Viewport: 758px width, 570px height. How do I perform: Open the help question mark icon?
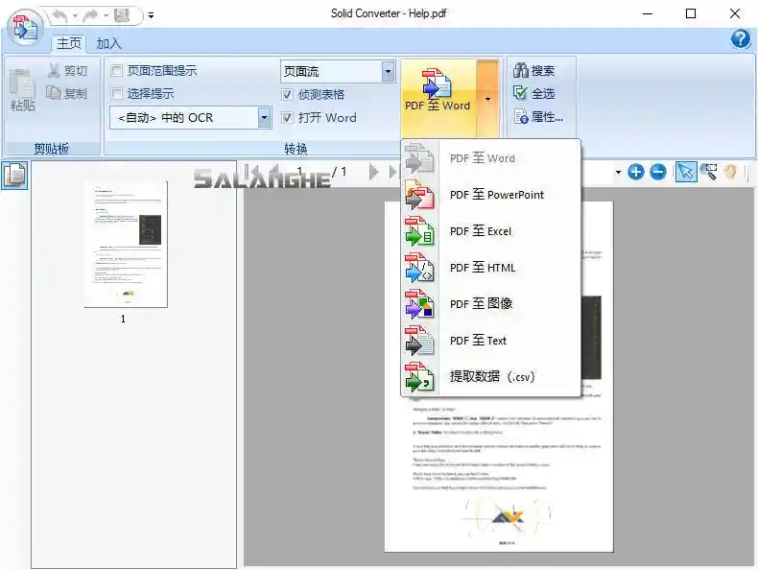[x=740, y=38]
